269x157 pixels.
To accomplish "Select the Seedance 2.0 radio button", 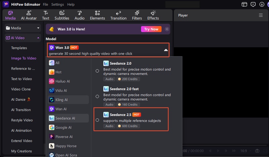I will [x=97, y=71].
